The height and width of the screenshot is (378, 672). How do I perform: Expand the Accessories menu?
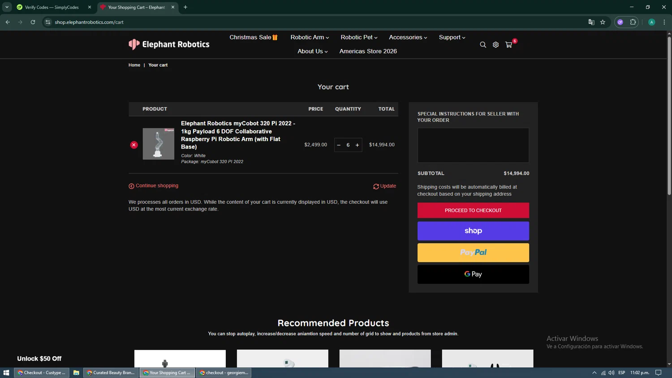click(408, 37)
